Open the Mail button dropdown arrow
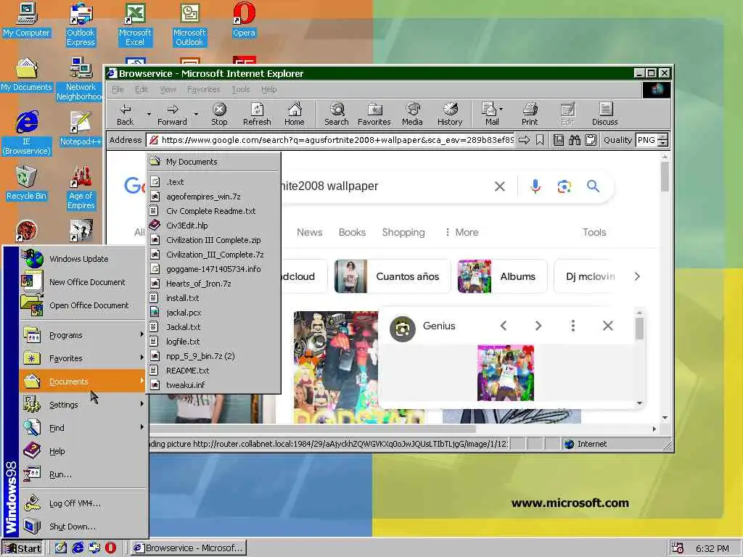 501,109
